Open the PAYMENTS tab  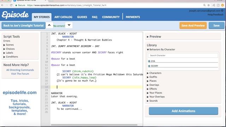133,17
